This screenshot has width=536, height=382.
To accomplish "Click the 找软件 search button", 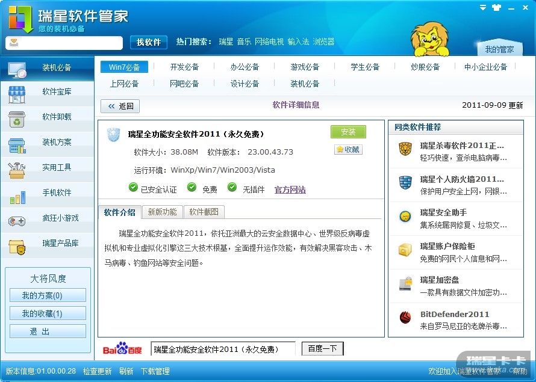I will click(149, 42).
